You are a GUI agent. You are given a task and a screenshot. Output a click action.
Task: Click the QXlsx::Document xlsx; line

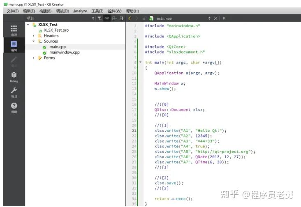coord(179,110)
